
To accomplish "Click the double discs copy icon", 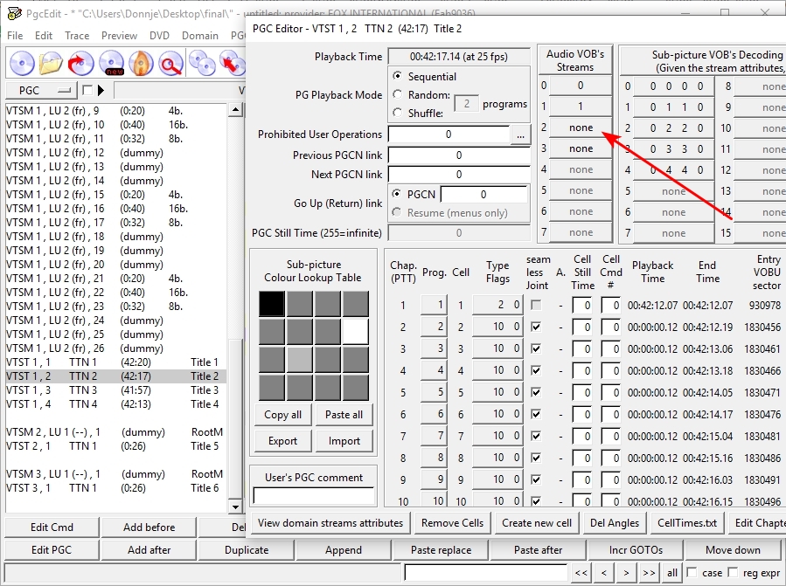I will [x=202, y=63].
